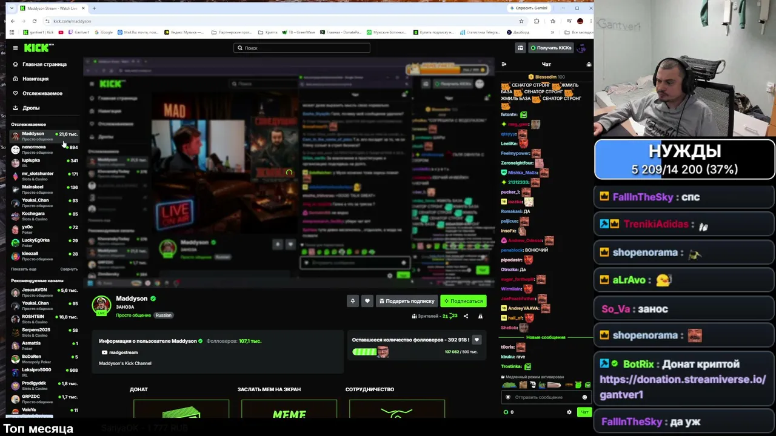This screenshot has width=776, height=436.
Task: Open Kochegara channel in followed list
Action: (44, 216)
